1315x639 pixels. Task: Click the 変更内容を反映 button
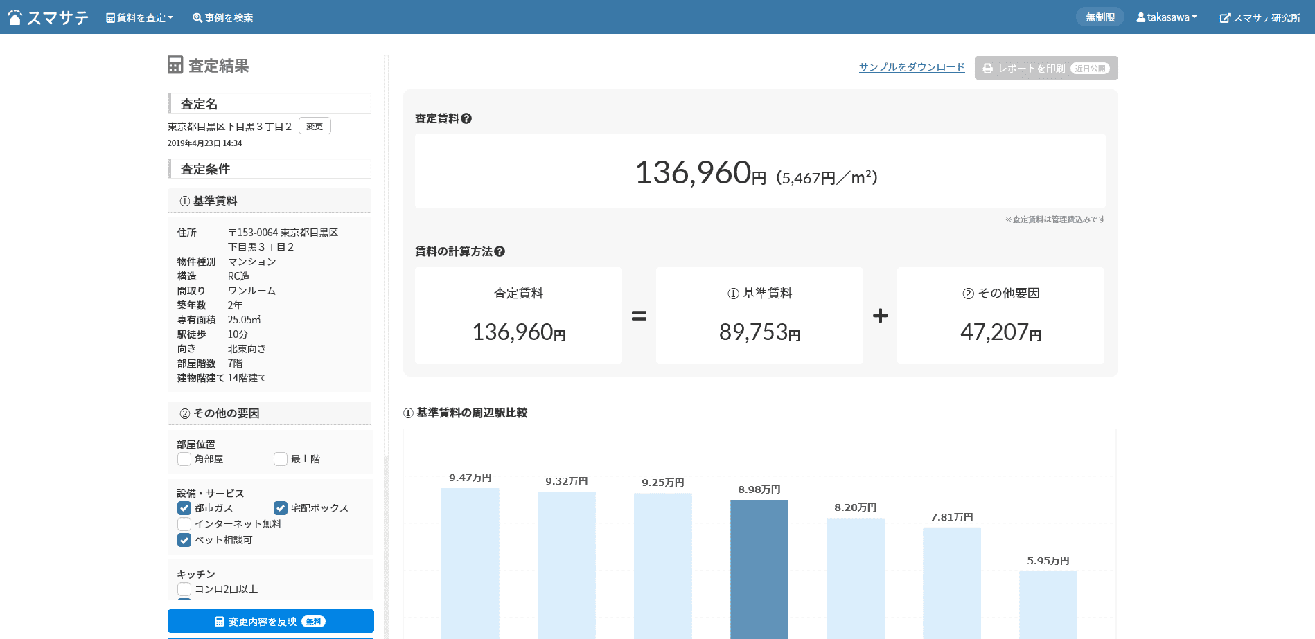271,621
